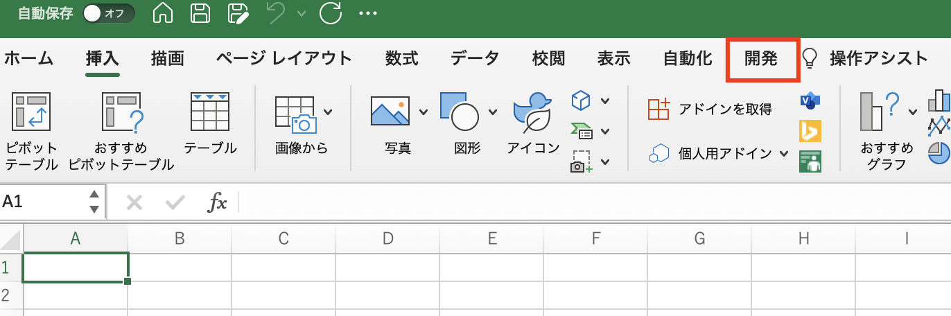The image size is (951, 316).
Task: Switch to the ページ レイアウト tab
Action: tap(283, 59)
